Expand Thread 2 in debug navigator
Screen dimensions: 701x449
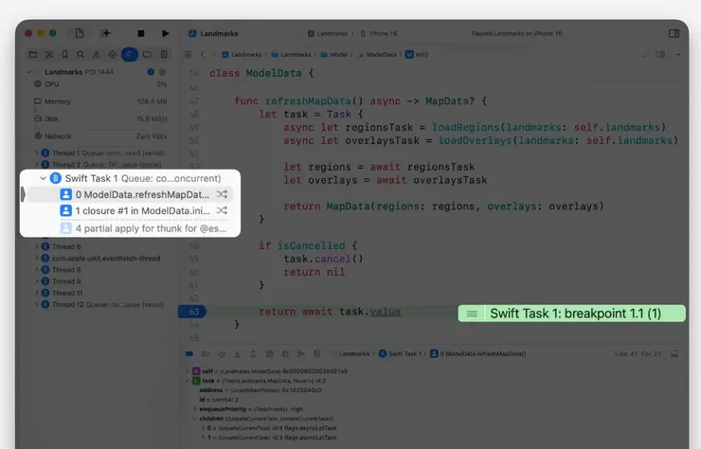[37, 165]
